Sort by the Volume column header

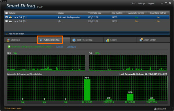point(12,13)
